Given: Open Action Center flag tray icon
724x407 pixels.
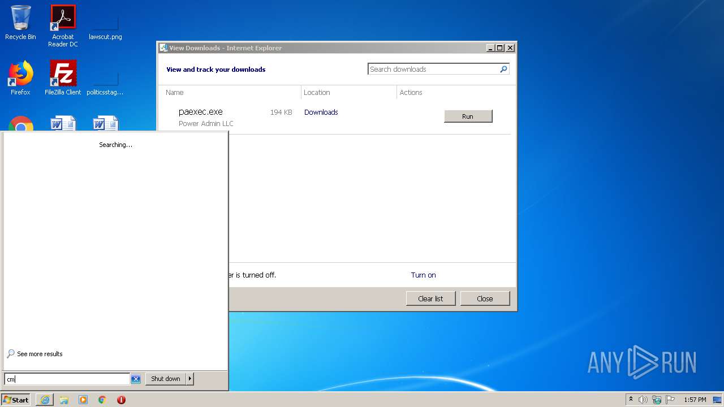Looking at the screenshot, I should (670, 400).
